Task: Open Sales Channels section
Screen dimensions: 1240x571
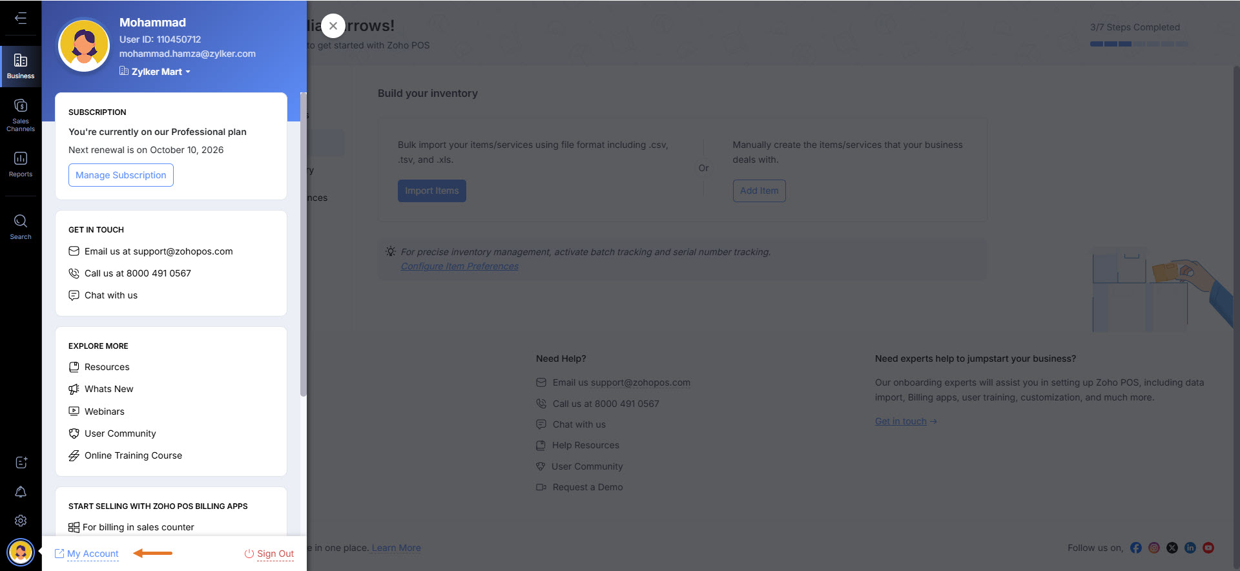Action: click(21, 115)
